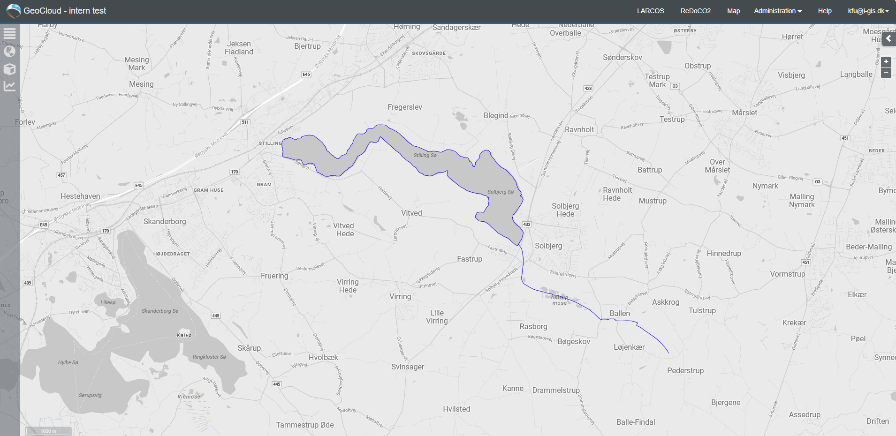Click the Solbjerg Sø lake label

[x=501, y=192]
